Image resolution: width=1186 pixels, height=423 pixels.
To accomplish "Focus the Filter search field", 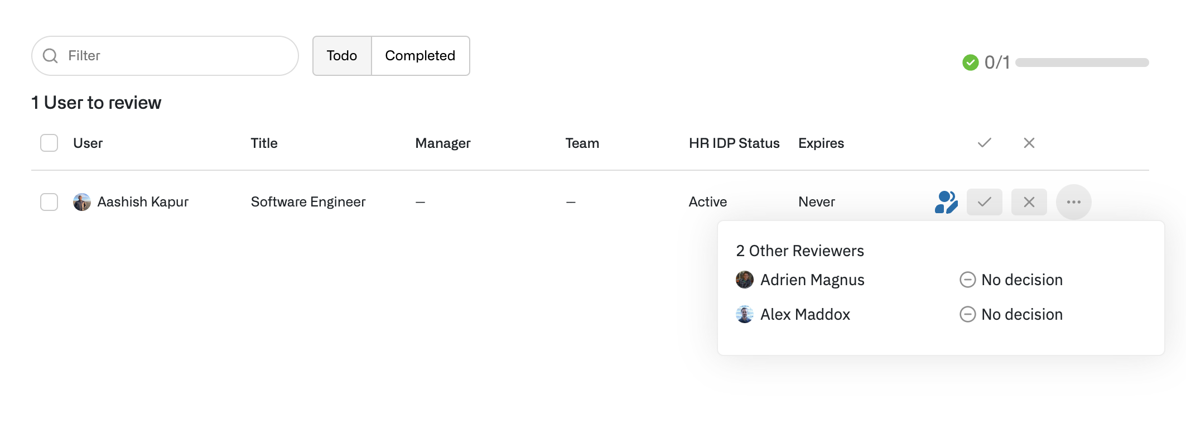I will [x=179, y=56].
